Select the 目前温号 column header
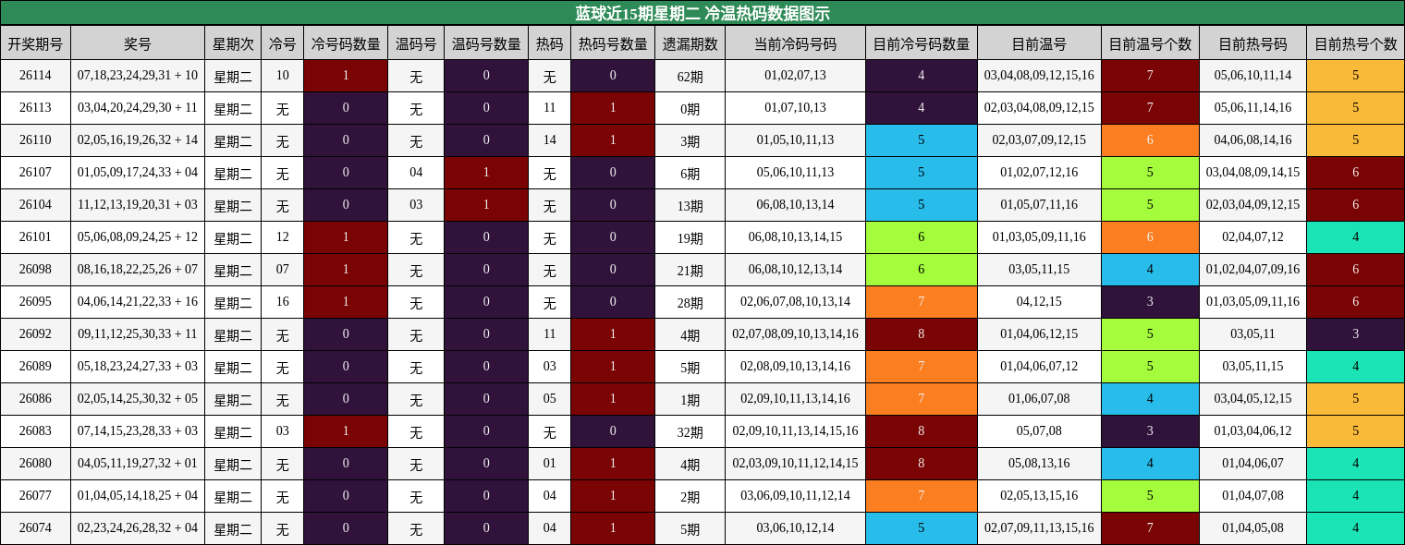Viewport: 1405px width, 545px height. click(x=1039, y=42)
